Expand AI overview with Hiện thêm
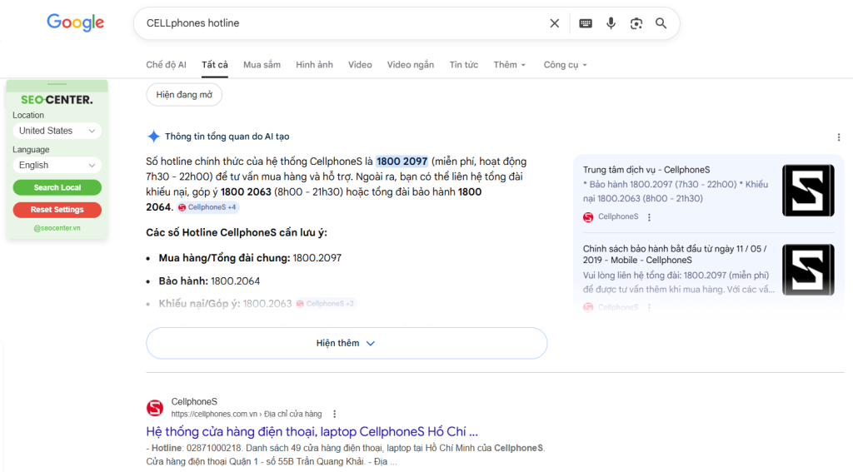This screenshot has height=472, width=853. 347,343
